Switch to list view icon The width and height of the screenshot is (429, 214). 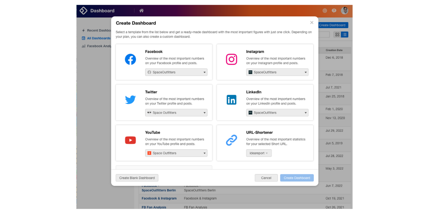(x=344, y=35)
